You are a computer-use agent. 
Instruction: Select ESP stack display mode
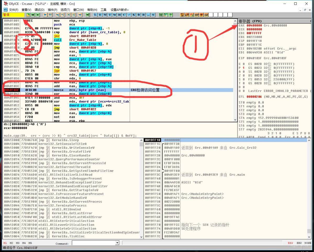(x=290, y=243)
